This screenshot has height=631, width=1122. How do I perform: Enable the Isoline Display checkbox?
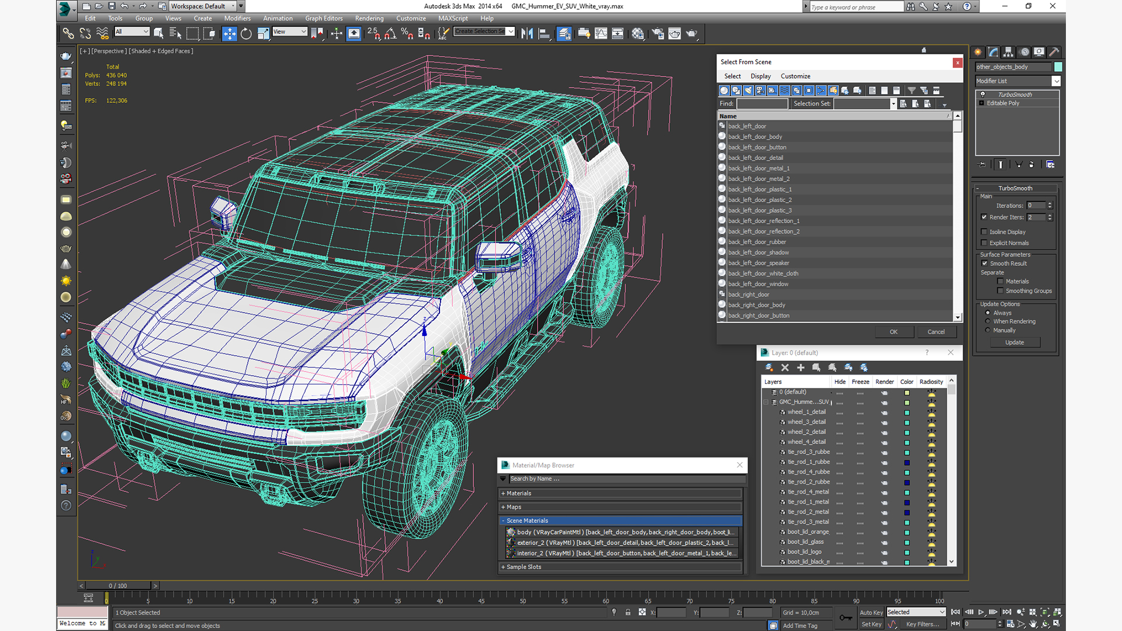(984, 231)
